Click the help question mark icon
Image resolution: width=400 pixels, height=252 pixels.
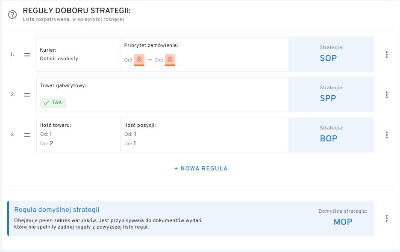coord(12,15)
